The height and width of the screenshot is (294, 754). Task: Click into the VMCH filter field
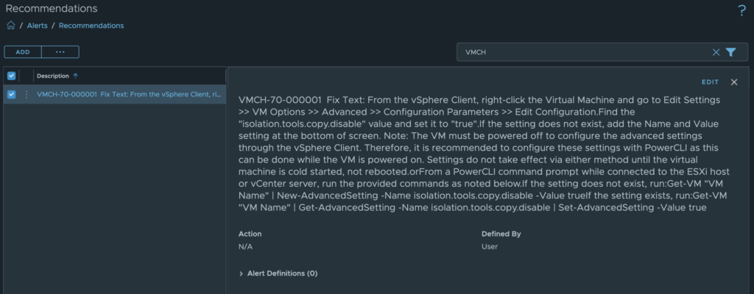click(x=582, y=52)
